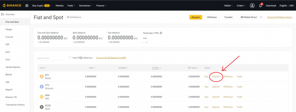Viewport: 296px width, 112px height.
Task: Select Binance TR in the sidebar
Action: tap(11, 97)
